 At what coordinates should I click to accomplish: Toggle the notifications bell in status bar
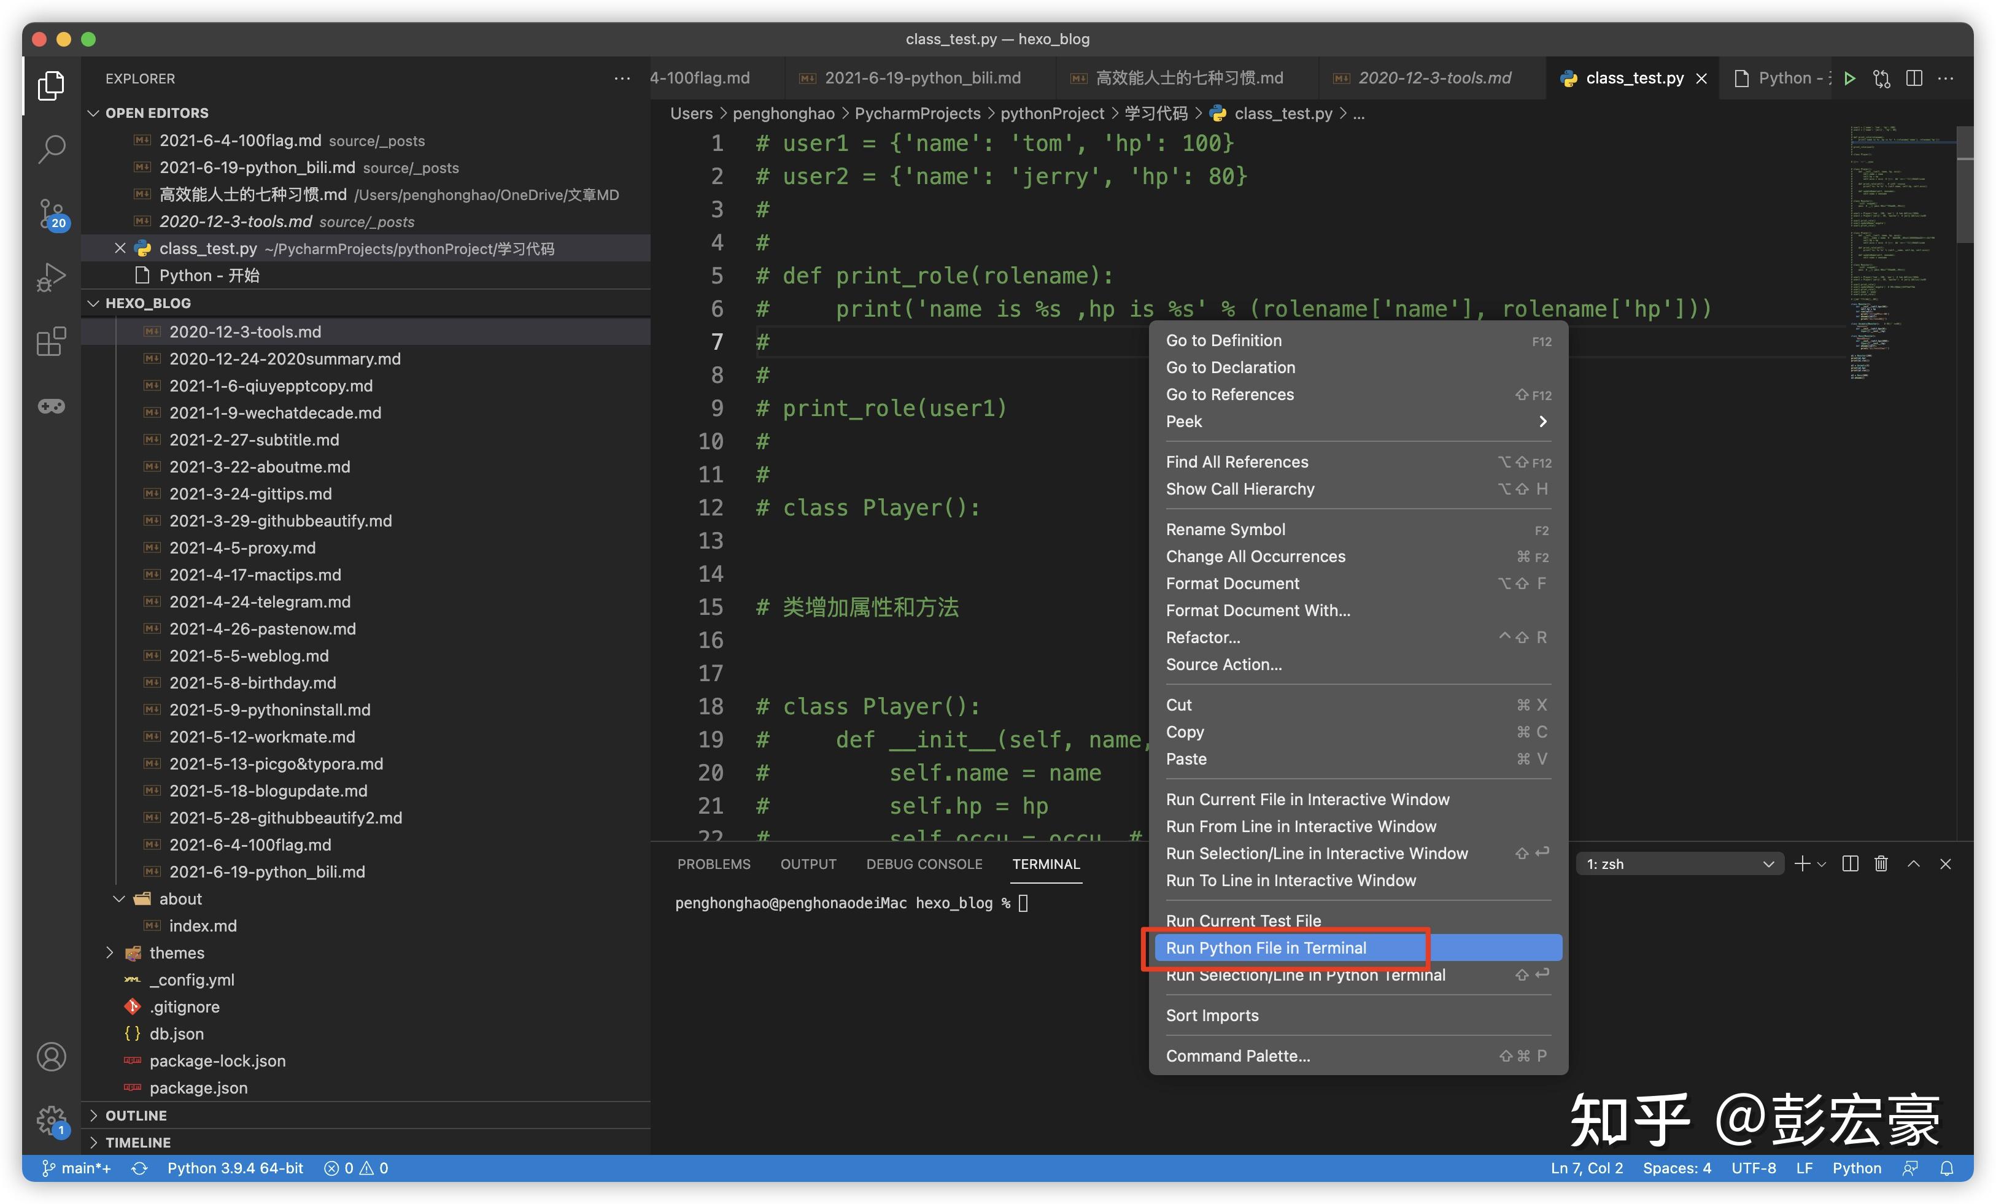coord(1948,1168)
